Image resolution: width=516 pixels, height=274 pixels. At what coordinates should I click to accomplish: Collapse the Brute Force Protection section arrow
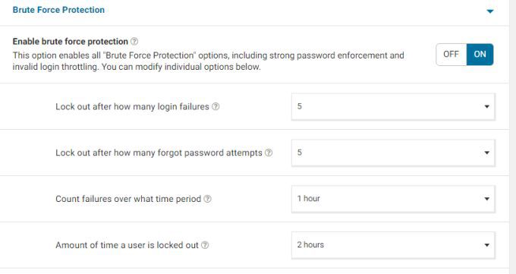point(490,11)
